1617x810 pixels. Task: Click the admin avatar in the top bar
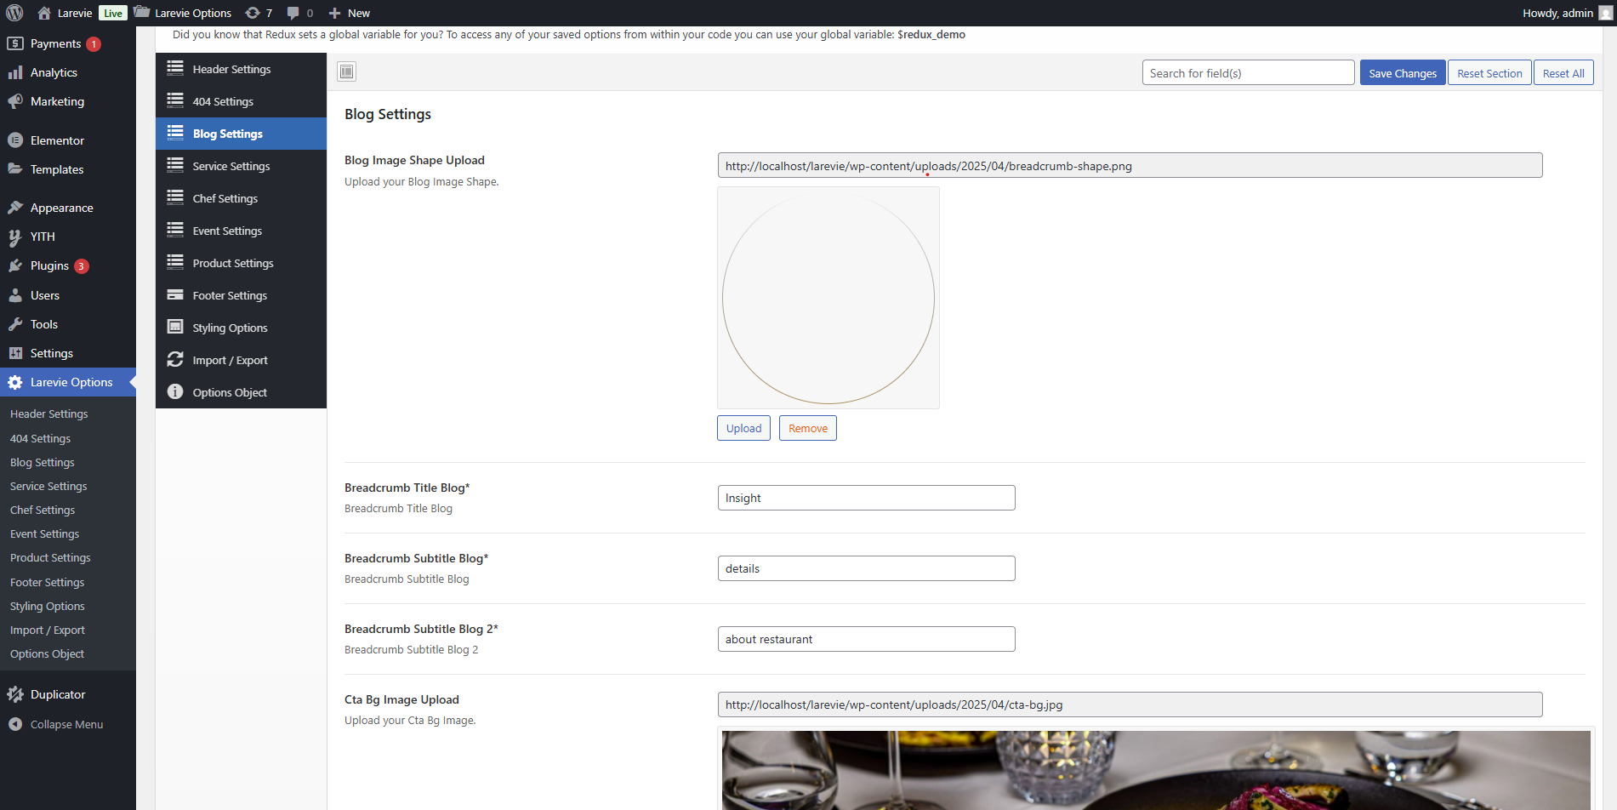(x=1605, y=13)
